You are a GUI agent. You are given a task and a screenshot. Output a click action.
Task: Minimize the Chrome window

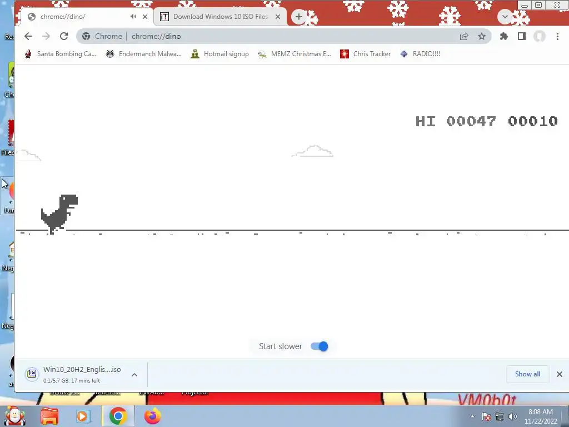click(525, 6)
